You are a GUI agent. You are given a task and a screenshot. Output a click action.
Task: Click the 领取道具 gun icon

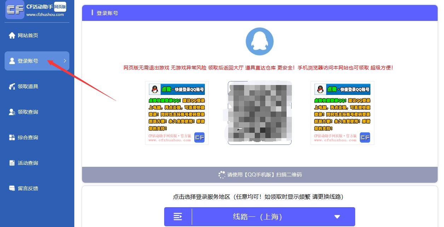click(x=12, y=86)
